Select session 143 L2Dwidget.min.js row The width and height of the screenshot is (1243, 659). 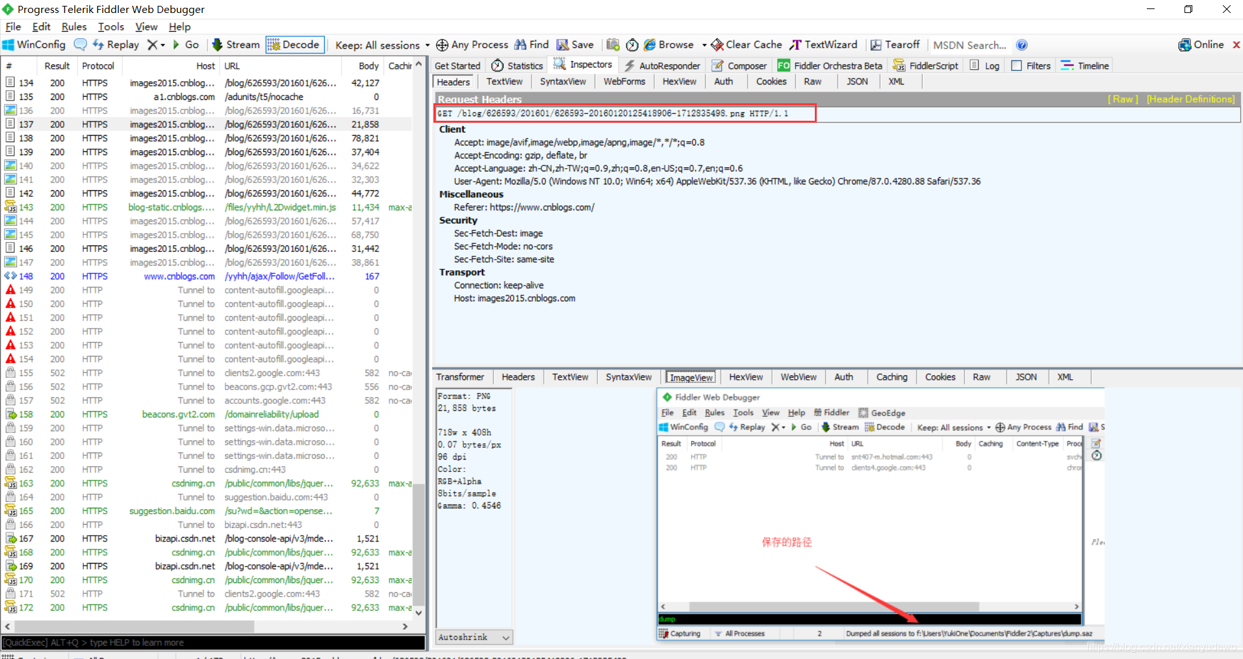click(207, 208)
